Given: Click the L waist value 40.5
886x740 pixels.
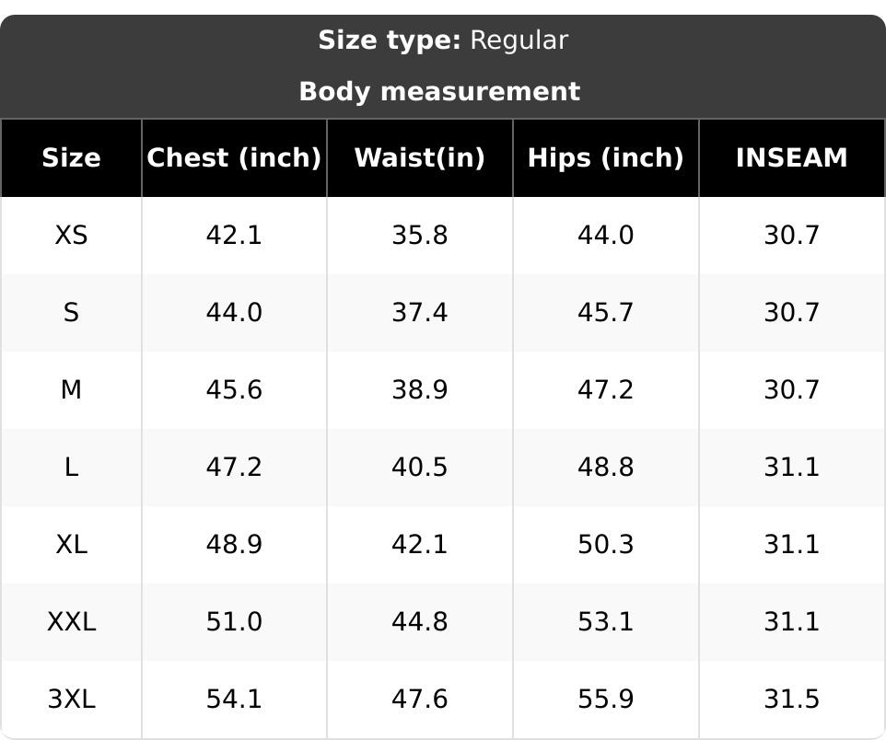Looking at the screenshot, I should coord(420,468).
